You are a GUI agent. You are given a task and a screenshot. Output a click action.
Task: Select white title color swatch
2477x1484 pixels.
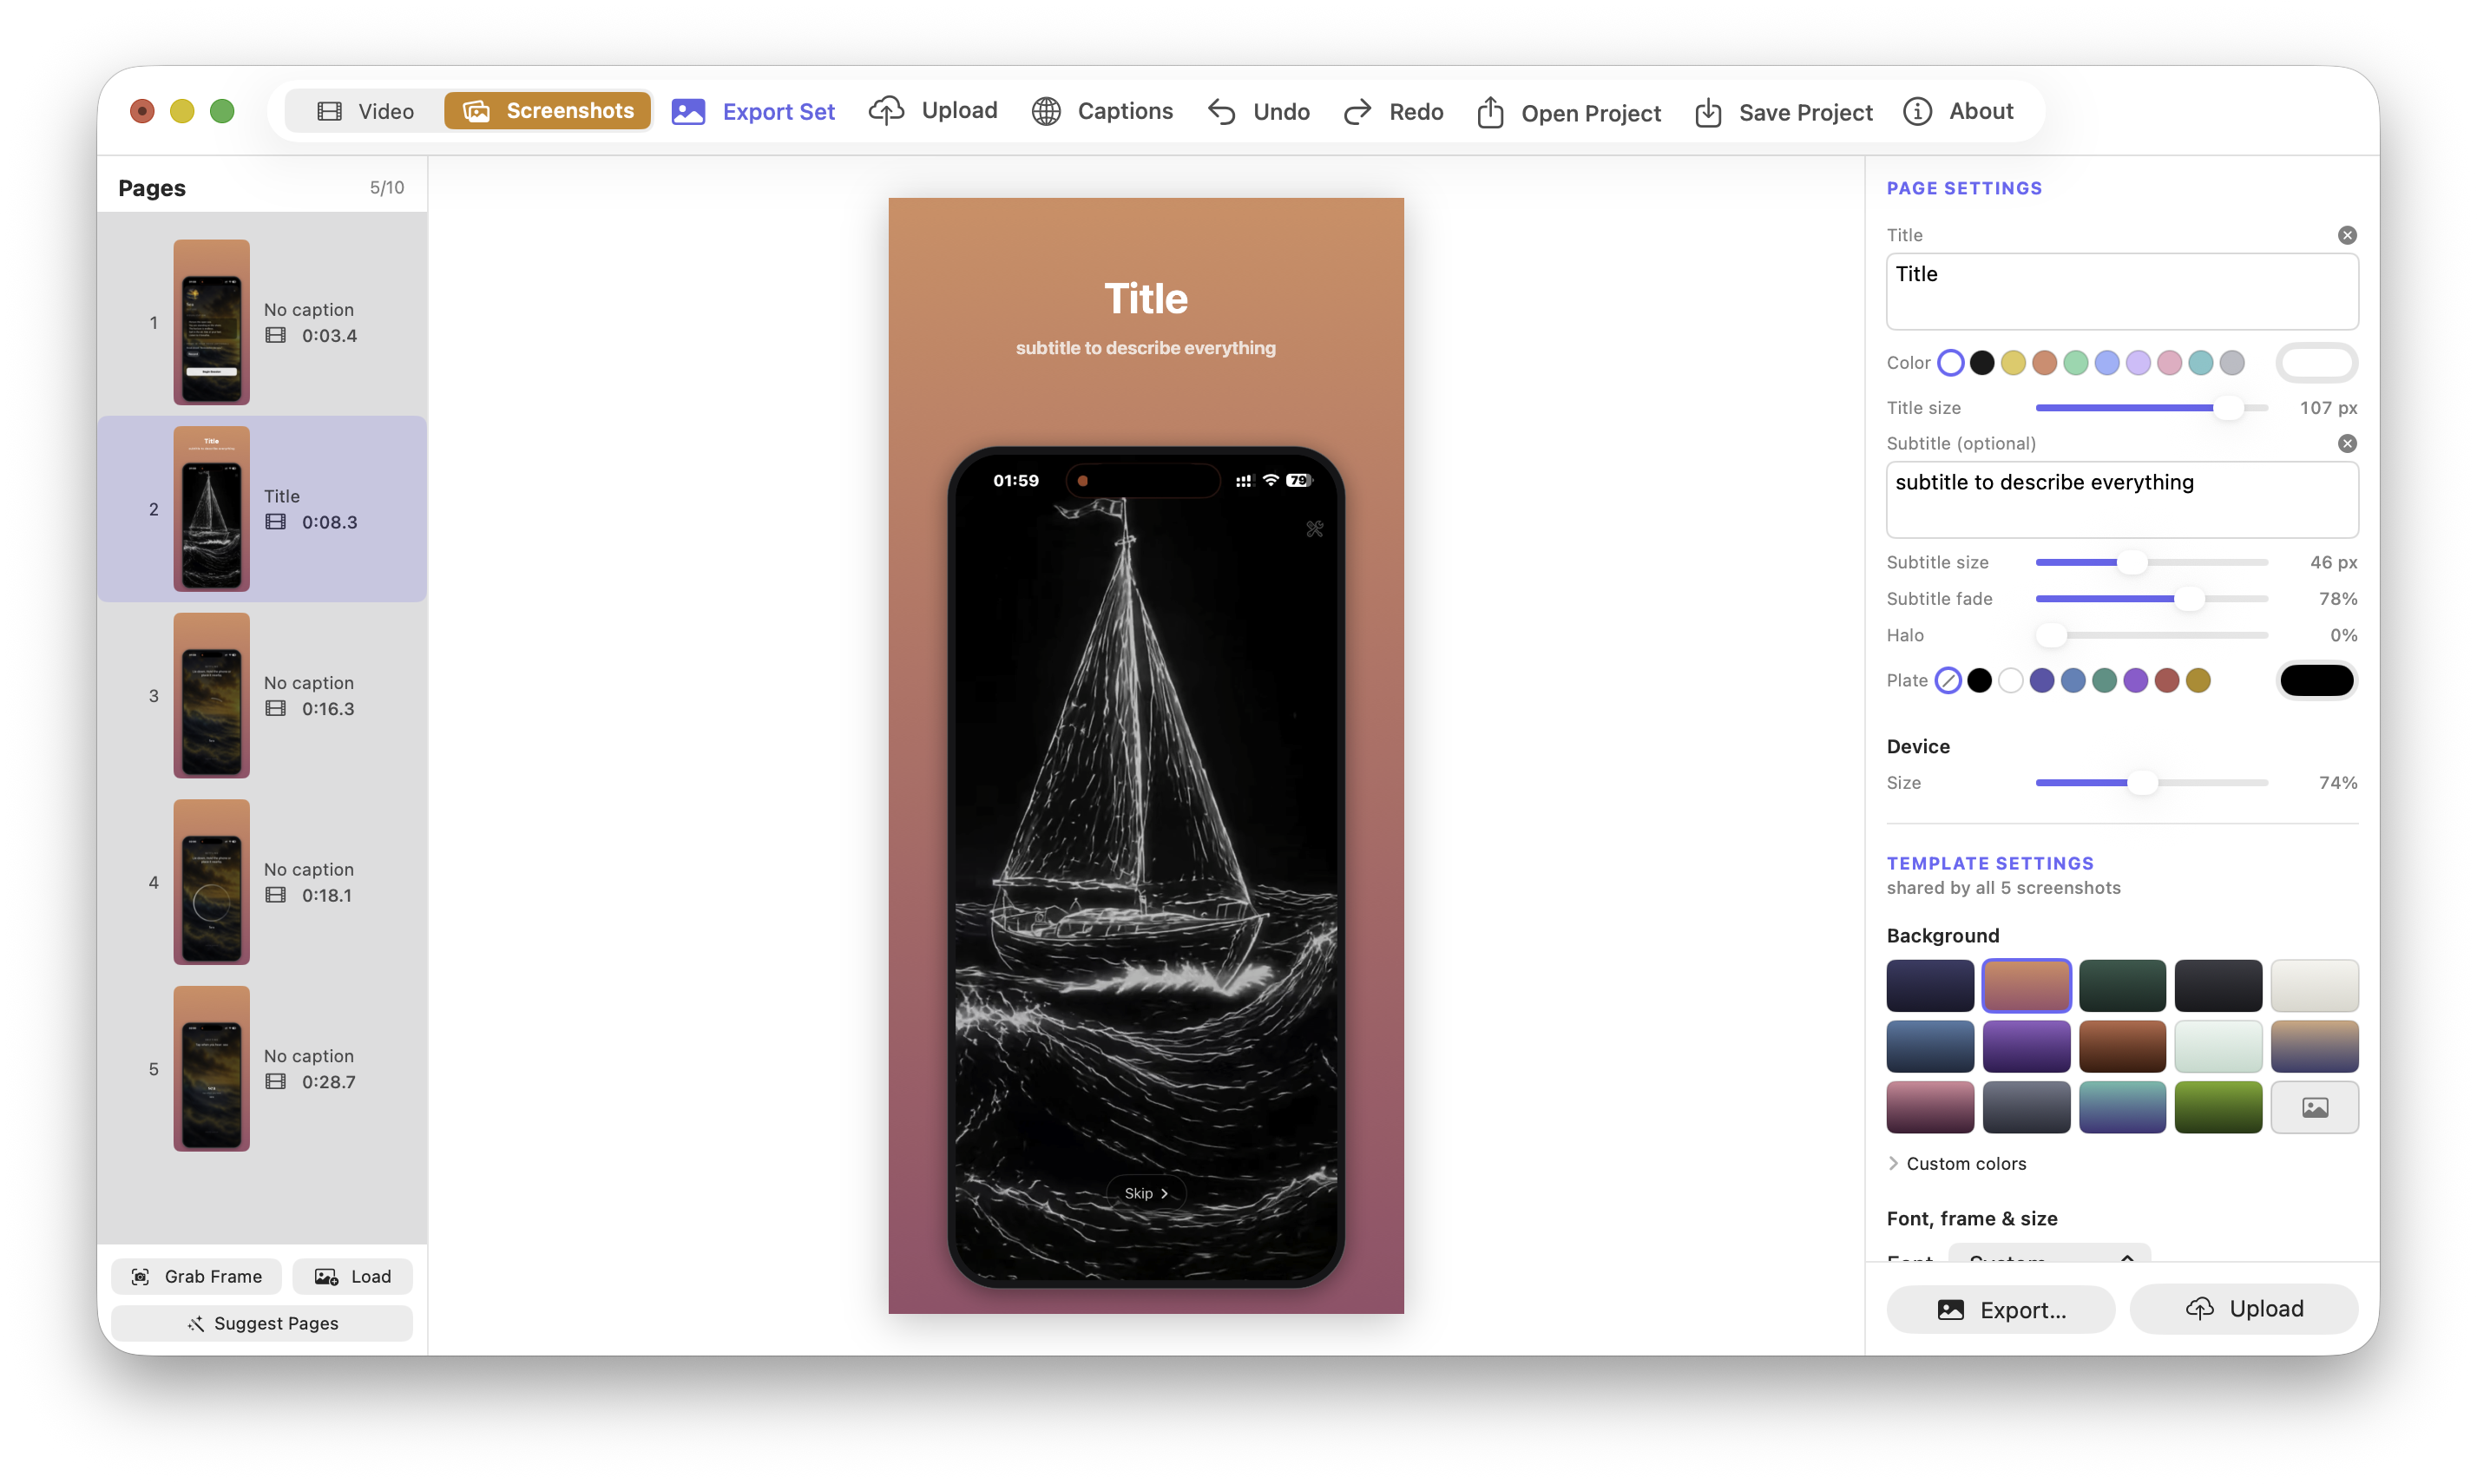pyautogui.click(x=1950, y=363)
